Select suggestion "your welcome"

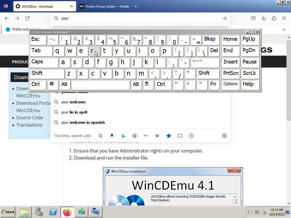click(140, 102)
